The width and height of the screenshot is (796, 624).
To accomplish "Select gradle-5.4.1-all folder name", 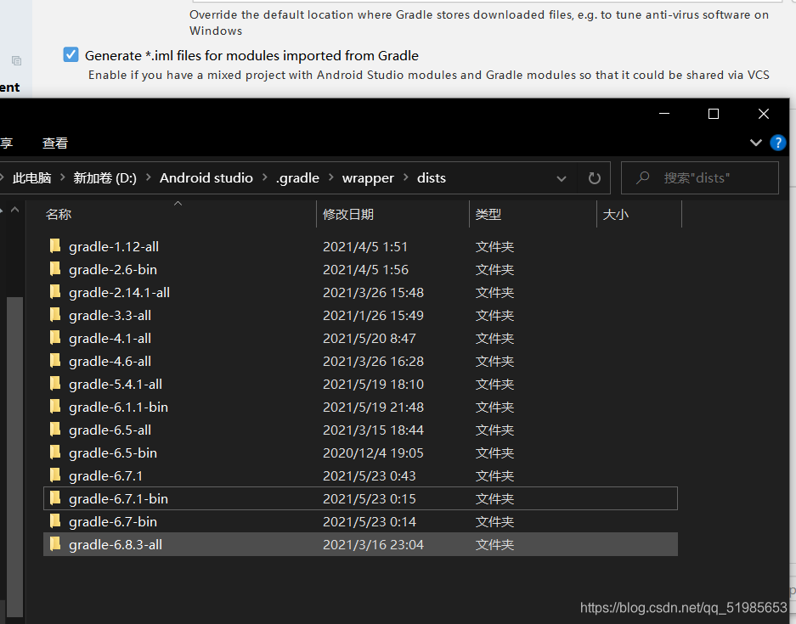I will (116, 384).
